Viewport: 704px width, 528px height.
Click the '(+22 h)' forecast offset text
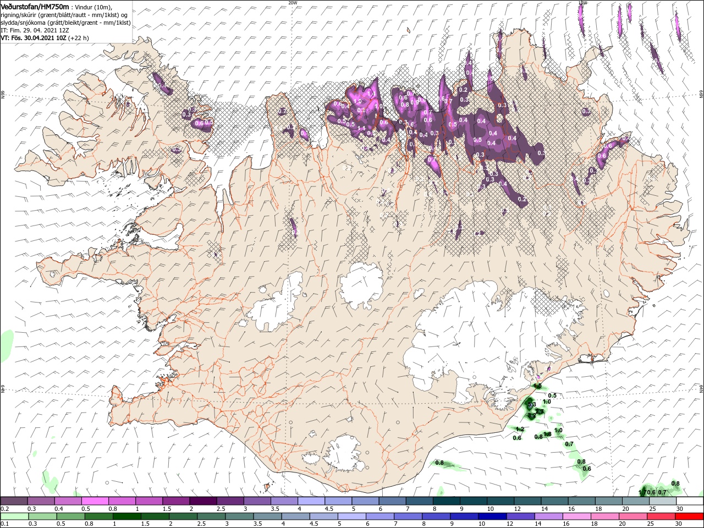[79, 38]
